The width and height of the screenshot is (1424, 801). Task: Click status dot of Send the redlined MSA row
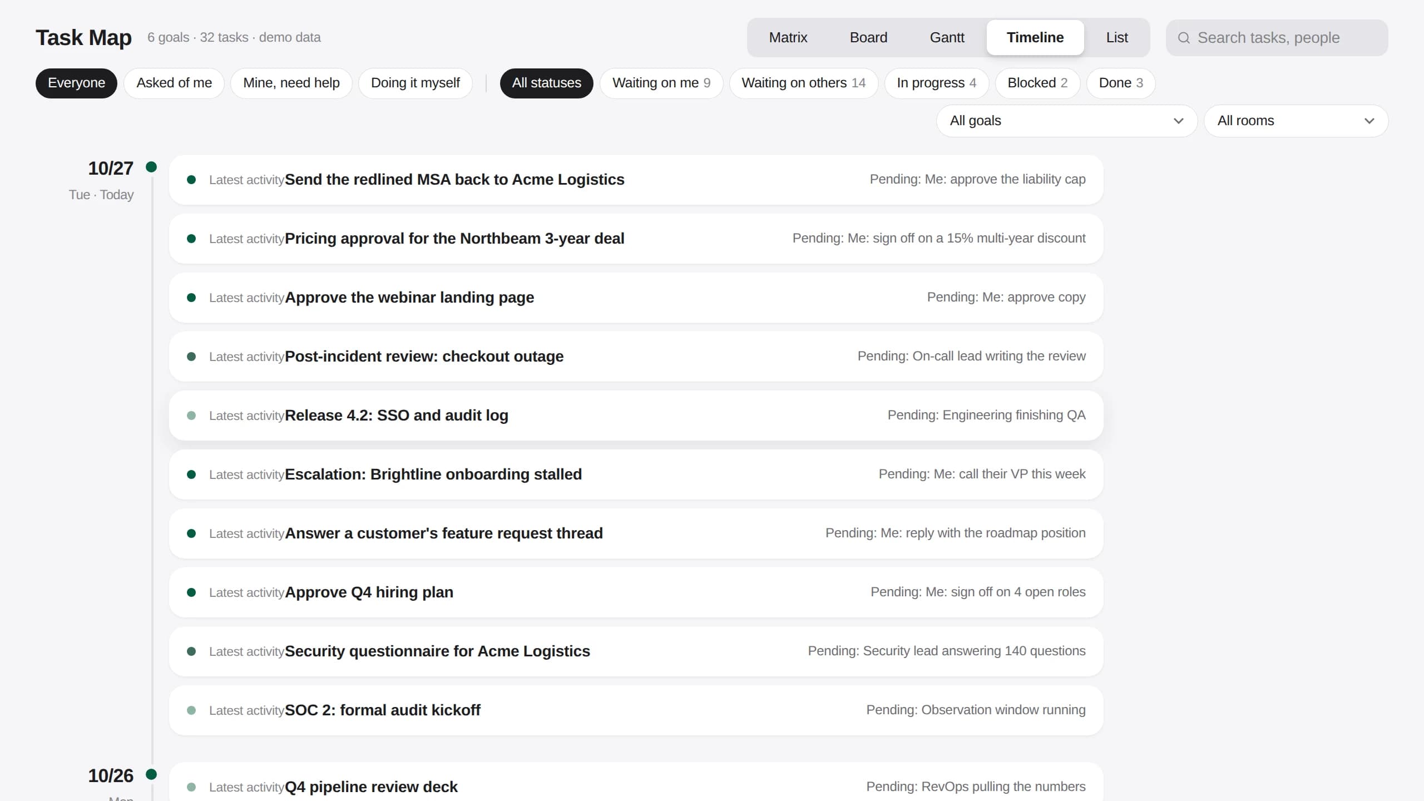[x=191, y=180]
